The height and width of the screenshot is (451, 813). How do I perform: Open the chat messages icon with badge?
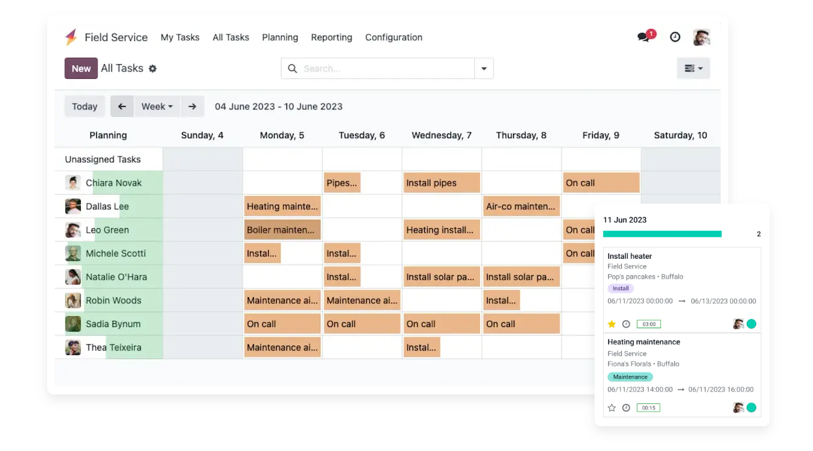pos(645,36)
